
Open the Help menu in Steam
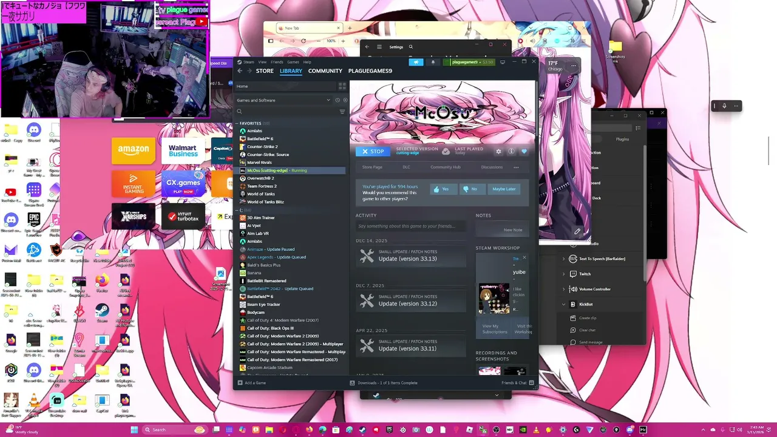307,62
